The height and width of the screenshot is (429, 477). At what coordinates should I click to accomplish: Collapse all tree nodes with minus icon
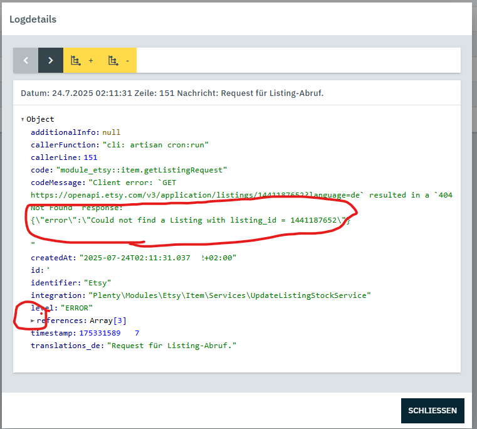118,60
